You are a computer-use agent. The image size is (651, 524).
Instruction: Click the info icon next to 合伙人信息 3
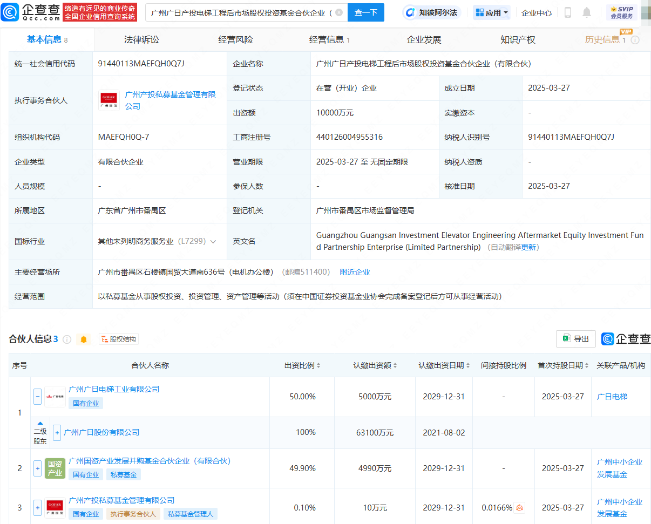tap(67, 339)
